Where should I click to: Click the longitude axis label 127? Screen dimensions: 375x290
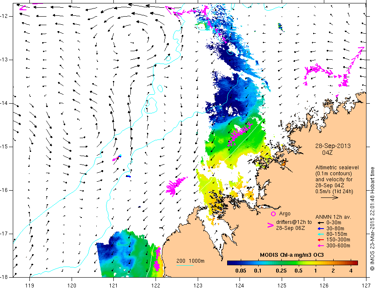[x=366, y=285]
